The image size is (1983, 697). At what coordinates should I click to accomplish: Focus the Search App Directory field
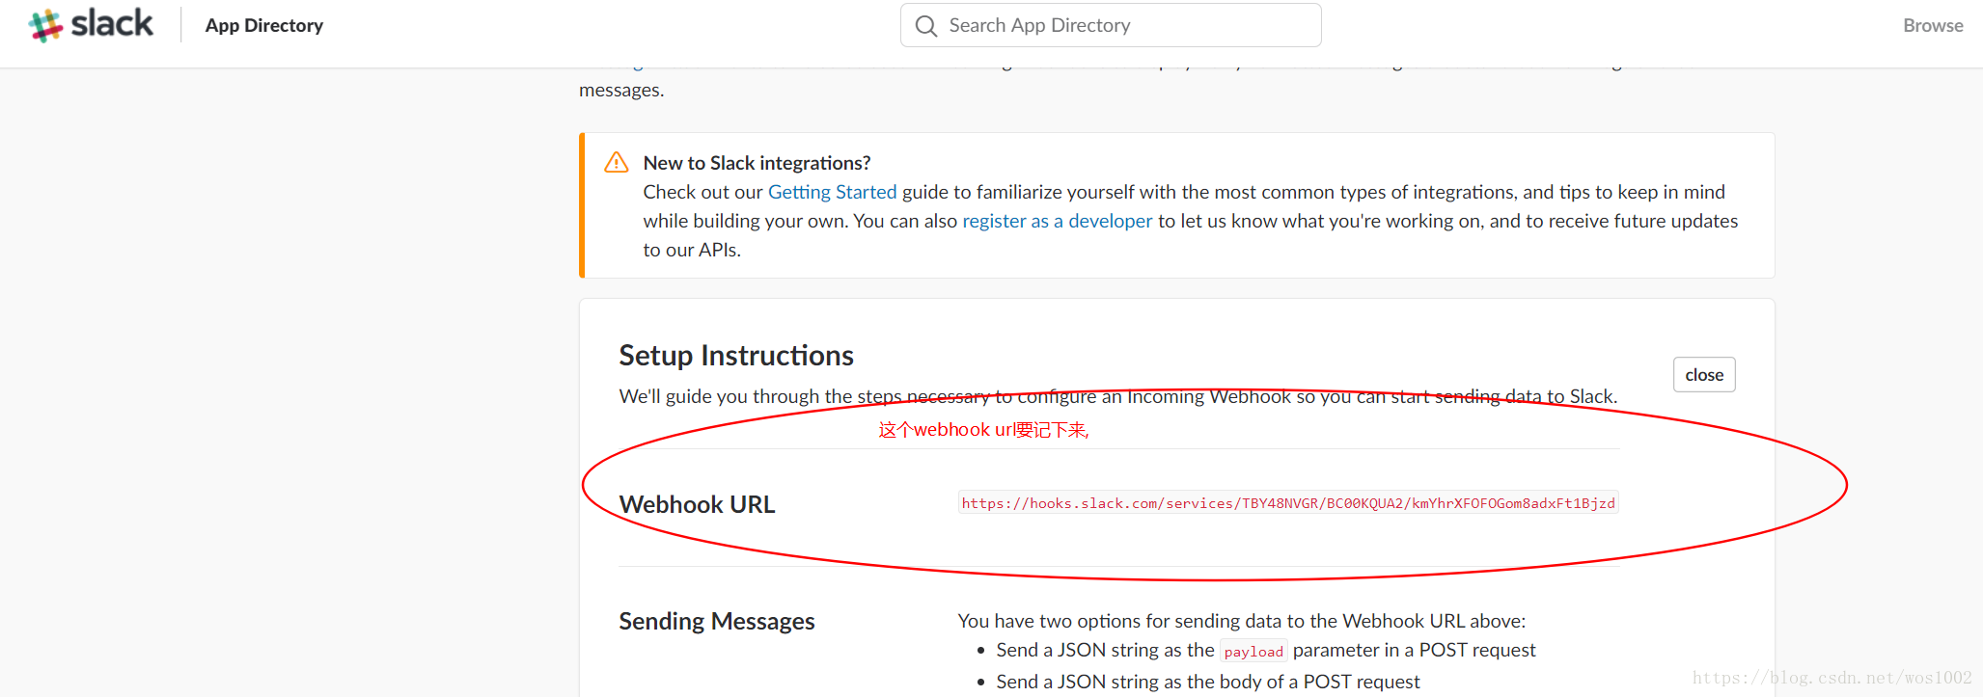(x=1111, y=25)
